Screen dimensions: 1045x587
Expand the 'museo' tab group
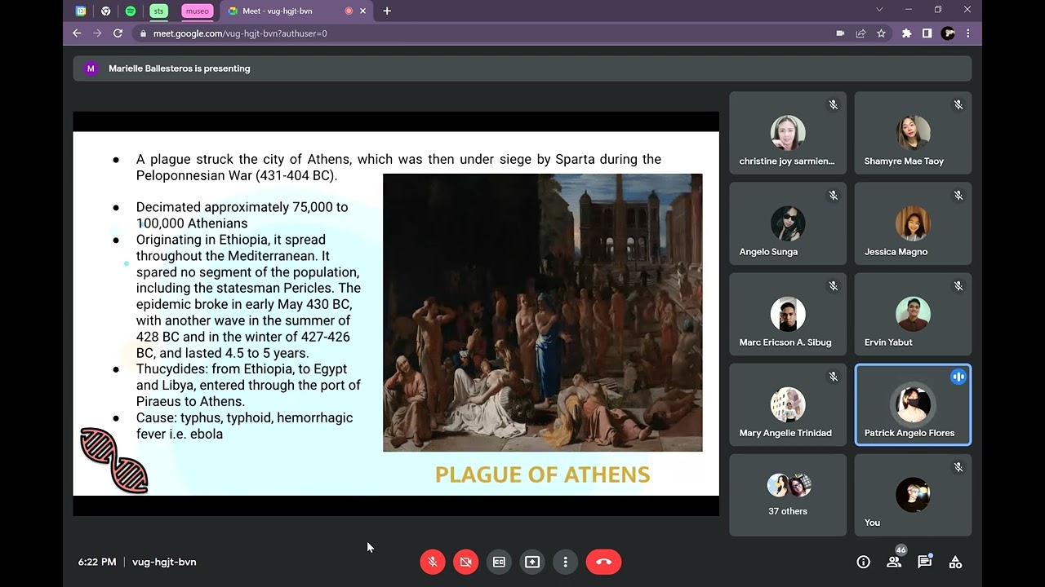pos(197,11)
